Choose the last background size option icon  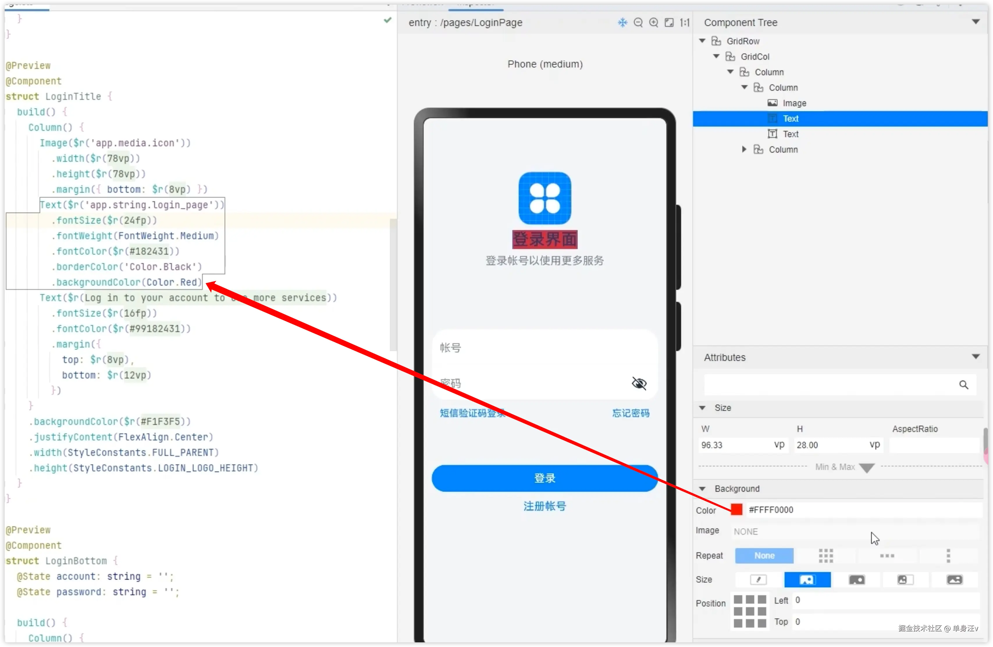click(954, 580)
